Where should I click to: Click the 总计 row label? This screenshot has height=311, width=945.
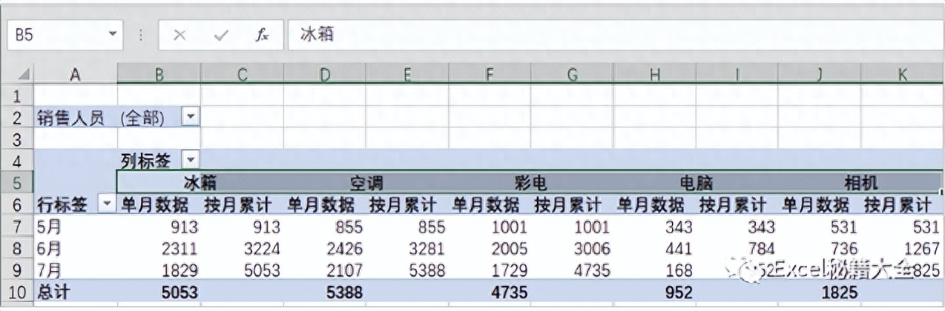(x=75, y=292)
